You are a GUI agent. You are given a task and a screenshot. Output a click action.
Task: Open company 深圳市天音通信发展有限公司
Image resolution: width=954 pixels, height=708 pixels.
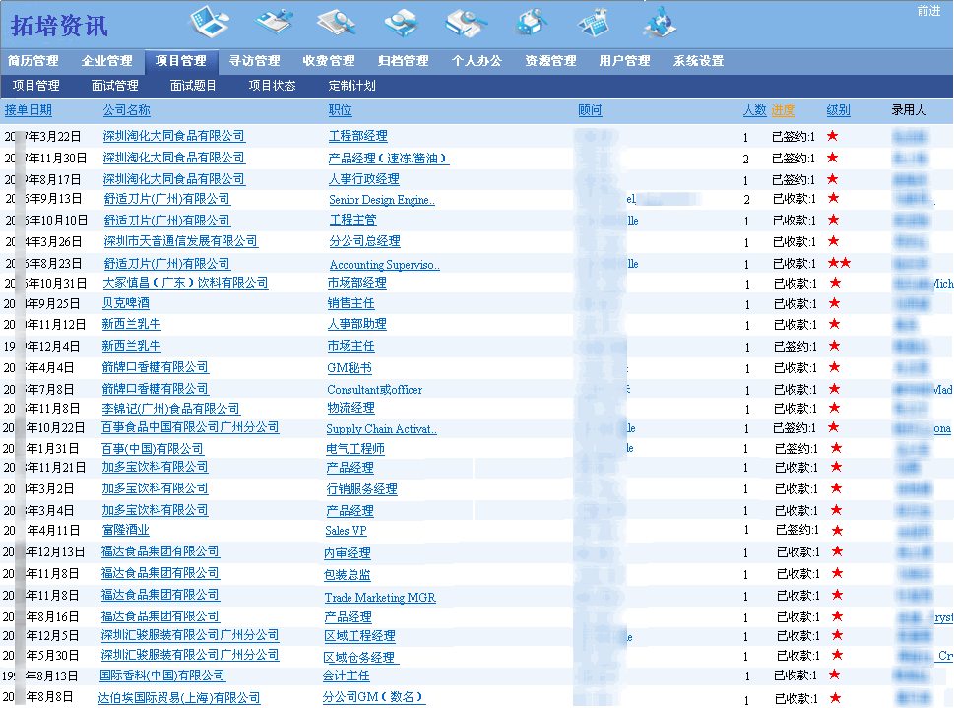tap(181, 241)
